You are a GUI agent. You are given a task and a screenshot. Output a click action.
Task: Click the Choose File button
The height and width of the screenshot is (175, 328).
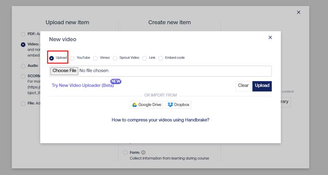[64, 71]
